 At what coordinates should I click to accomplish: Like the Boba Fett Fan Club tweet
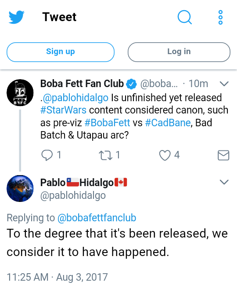point(165,155)
